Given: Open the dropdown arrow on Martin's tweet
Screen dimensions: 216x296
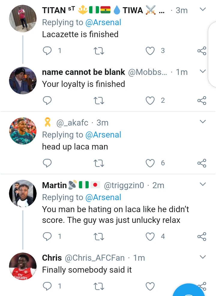Looking at the screenshot, I should coord(203,184).
